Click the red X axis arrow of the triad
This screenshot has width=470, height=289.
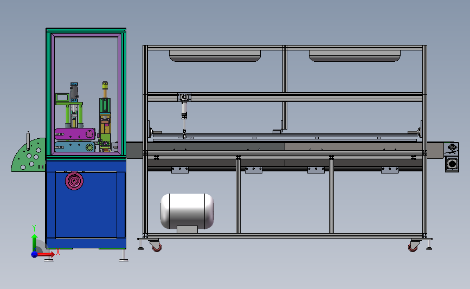[46, 254]
